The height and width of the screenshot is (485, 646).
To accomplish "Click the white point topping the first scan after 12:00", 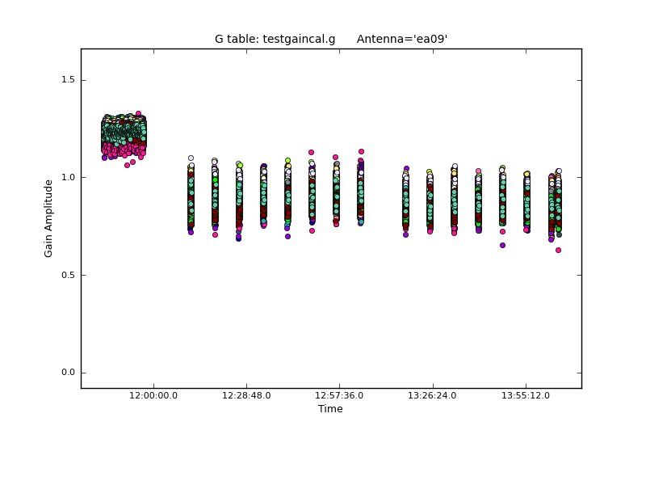I will (x=191, y=158).
